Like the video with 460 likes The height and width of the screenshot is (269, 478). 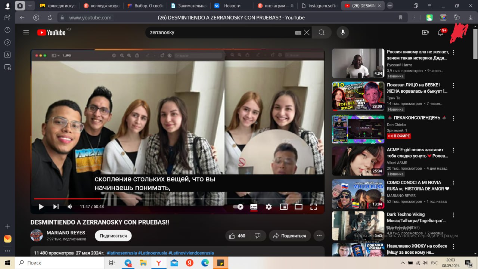pos(237,236)
